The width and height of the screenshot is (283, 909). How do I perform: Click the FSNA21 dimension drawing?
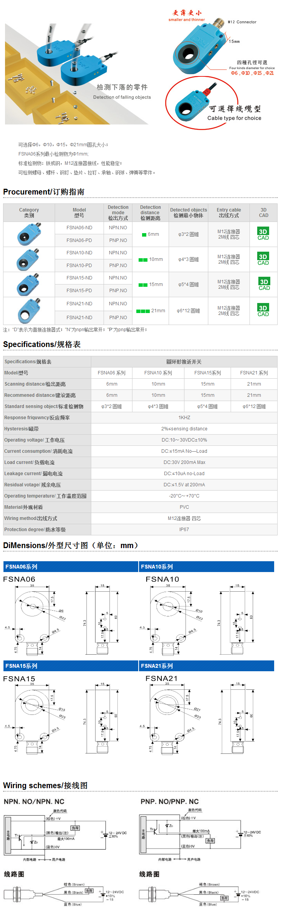tap(197, 716)
